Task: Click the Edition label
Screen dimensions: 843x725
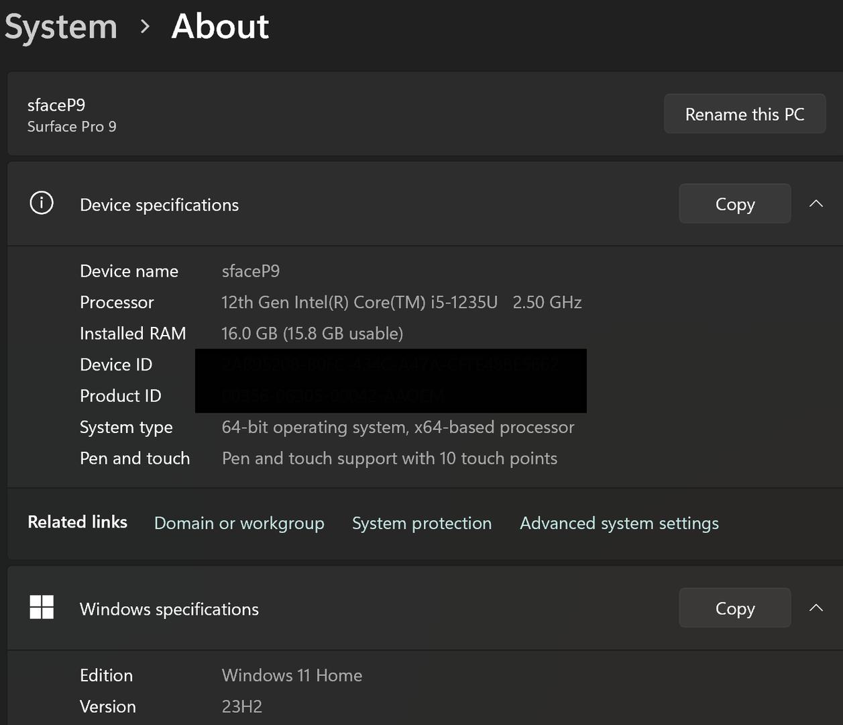Action: [x=106, y=675]
